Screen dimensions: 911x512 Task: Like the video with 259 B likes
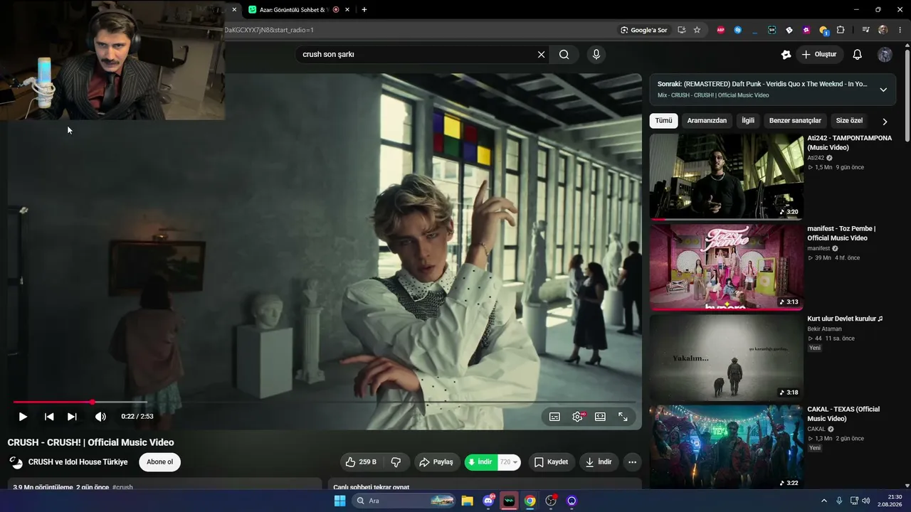point(361,462)
